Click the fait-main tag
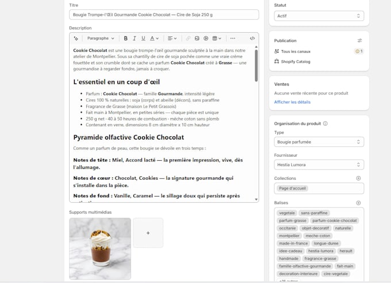Viewport: 391px width, 283px height. (x=345, y=266)
